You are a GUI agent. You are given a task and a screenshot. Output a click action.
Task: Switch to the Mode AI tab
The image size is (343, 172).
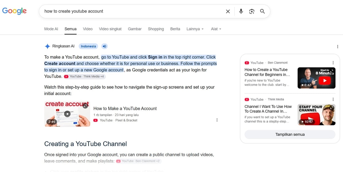pyautogui.click(x=51, y=29)
